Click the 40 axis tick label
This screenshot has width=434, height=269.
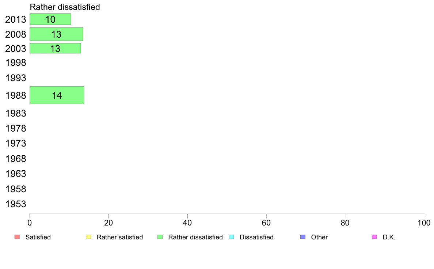(187, 223)
